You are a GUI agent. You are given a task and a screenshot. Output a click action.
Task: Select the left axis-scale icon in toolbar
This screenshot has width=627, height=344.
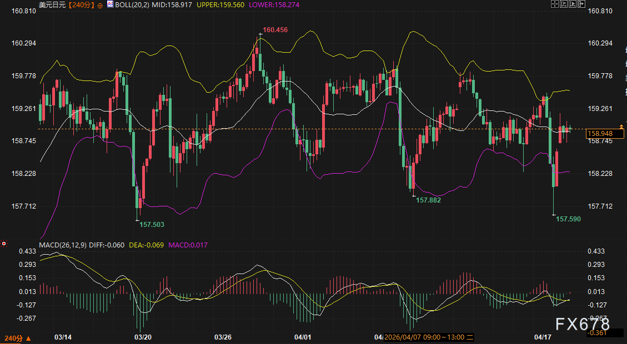pos(564,4)
